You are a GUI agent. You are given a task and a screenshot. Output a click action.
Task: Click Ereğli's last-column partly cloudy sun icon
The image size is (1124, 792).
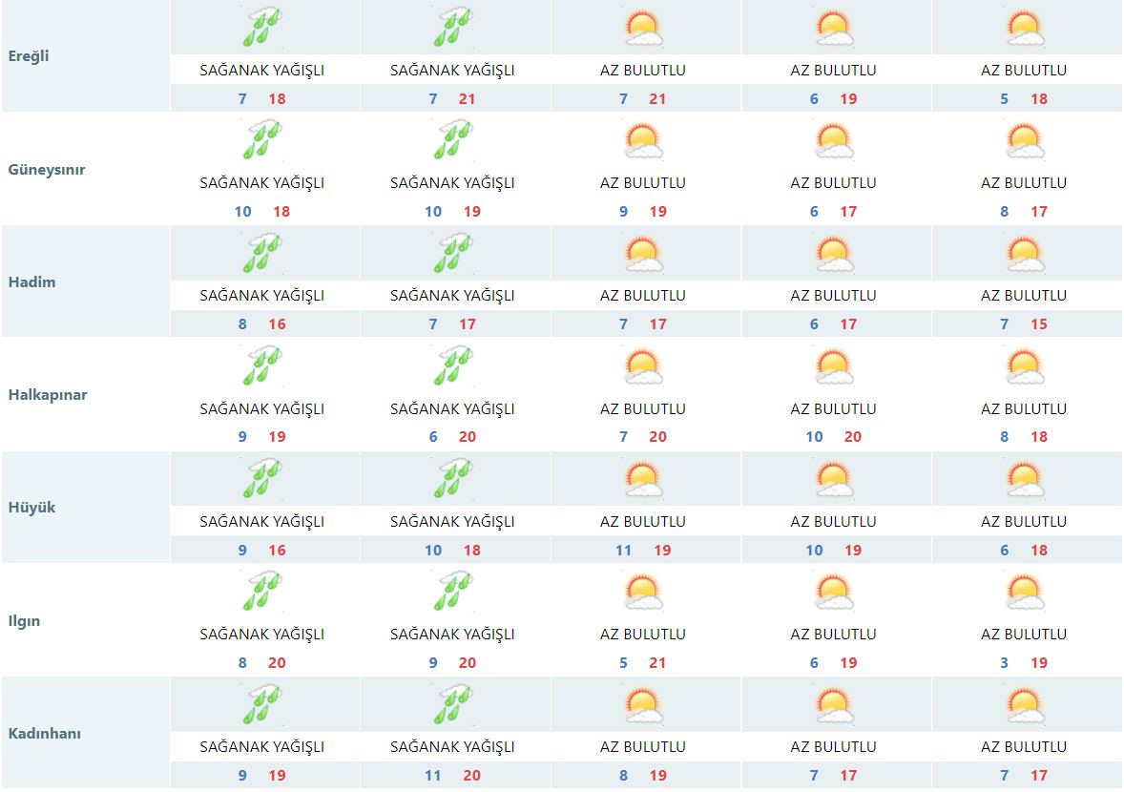[x=1024, y=28]
